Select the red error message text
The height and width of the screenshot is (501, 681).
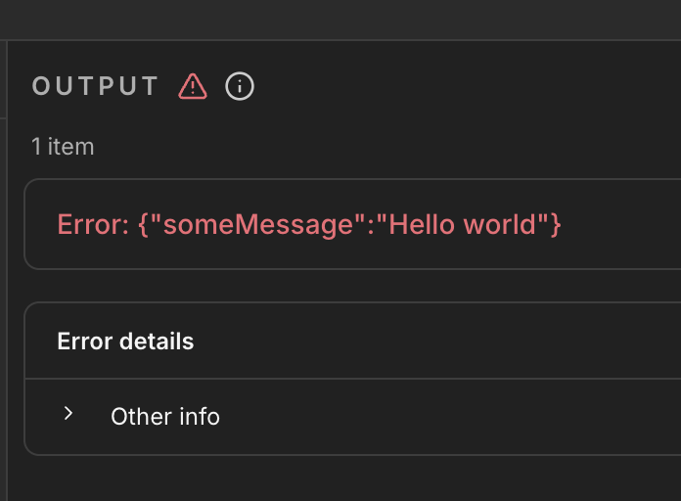coord(309,224)
